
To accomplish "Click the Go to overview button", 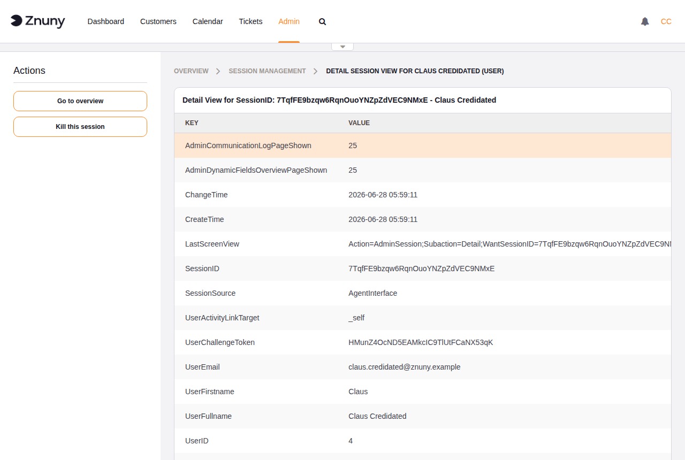I will click(80, 101).
